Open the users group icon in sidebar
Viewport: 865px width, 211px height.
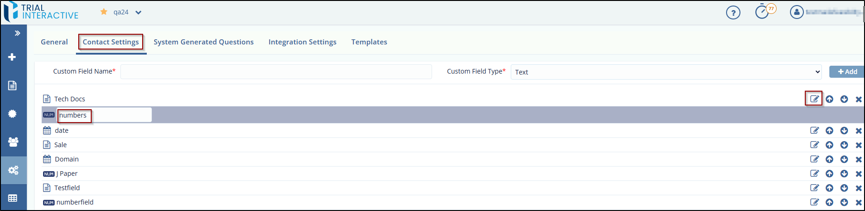(x=13, y=142)
